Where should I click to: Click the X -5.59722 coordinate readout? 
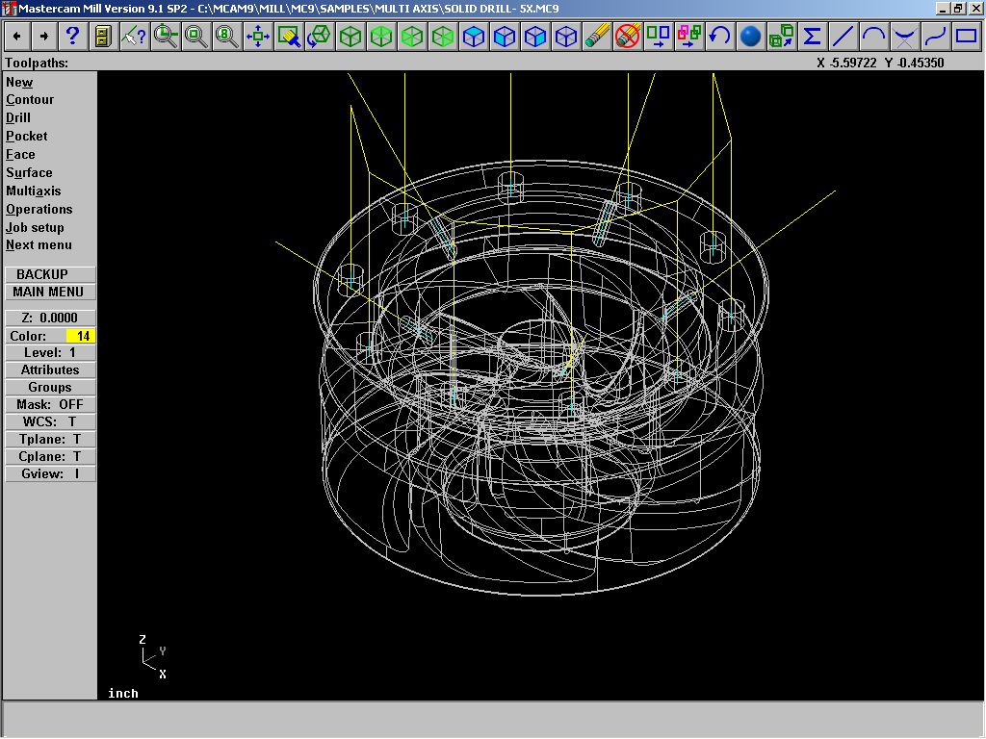846,63
